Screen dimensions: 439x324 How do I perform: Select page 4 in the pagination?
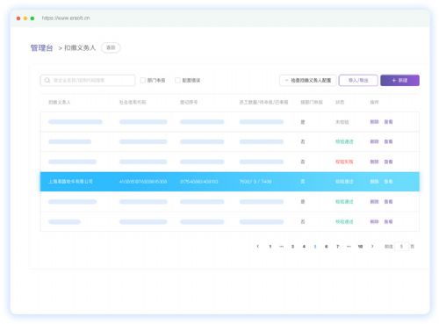(x=304, y=247)
